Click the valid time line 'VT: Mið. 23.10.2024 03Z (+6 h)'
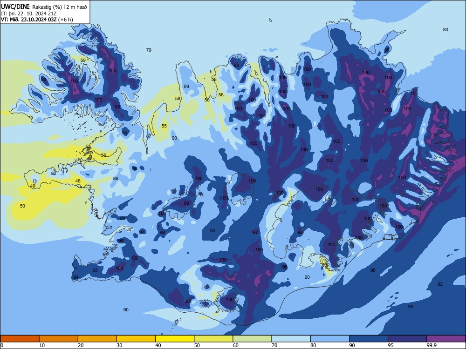Viewport: 466px width, 349px height. (37, 20)
